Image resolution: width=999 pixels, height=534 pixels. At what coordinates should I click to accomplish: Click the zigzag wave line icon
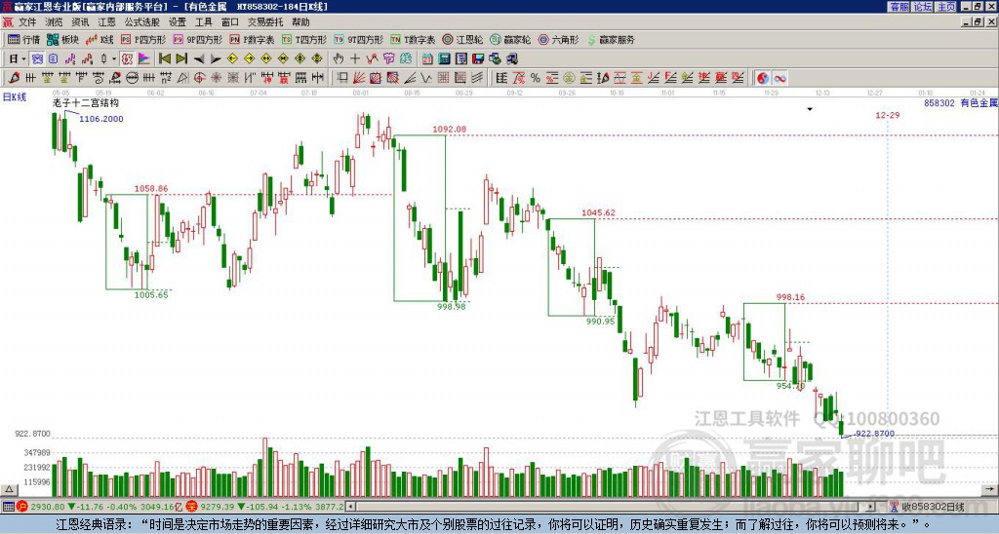click(425, 78)
